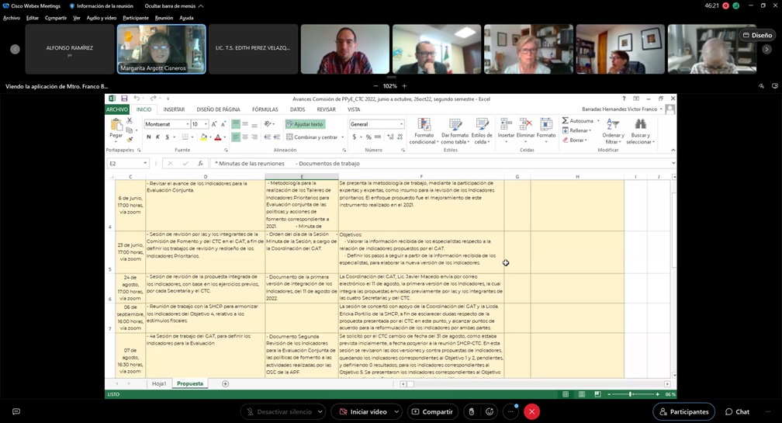The image size is (782, 423).
Task: Undo the last action in Excel
Action: [x=137, y=99]
